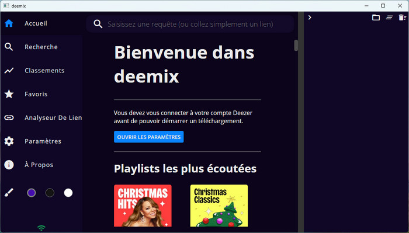This screenshot has width=409, height=233.
Task: Click the Deezer login notice text
Action: pyautogui.click(x=183, y=117)
